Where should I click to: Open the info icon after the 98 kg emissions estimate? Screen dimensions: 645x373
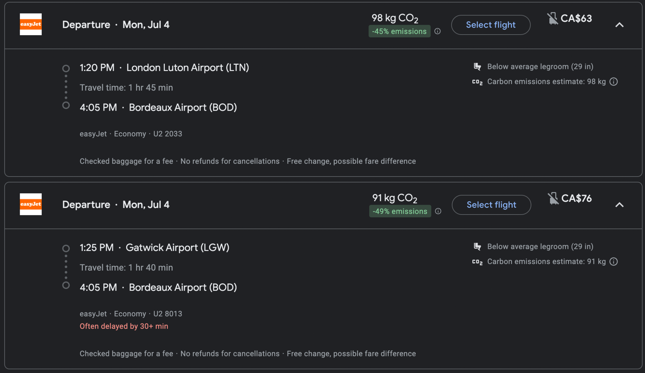614,82
